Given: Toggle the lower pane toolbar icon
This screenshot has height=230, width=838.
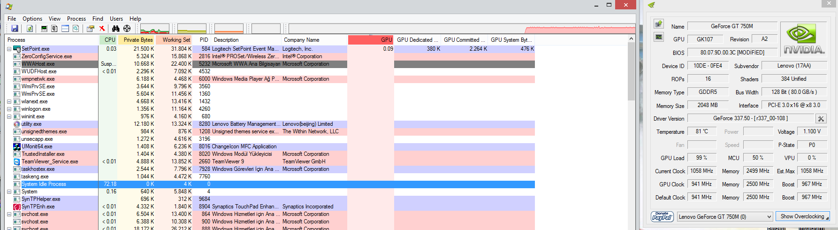Looking at the screenshot, I should 65,29.
